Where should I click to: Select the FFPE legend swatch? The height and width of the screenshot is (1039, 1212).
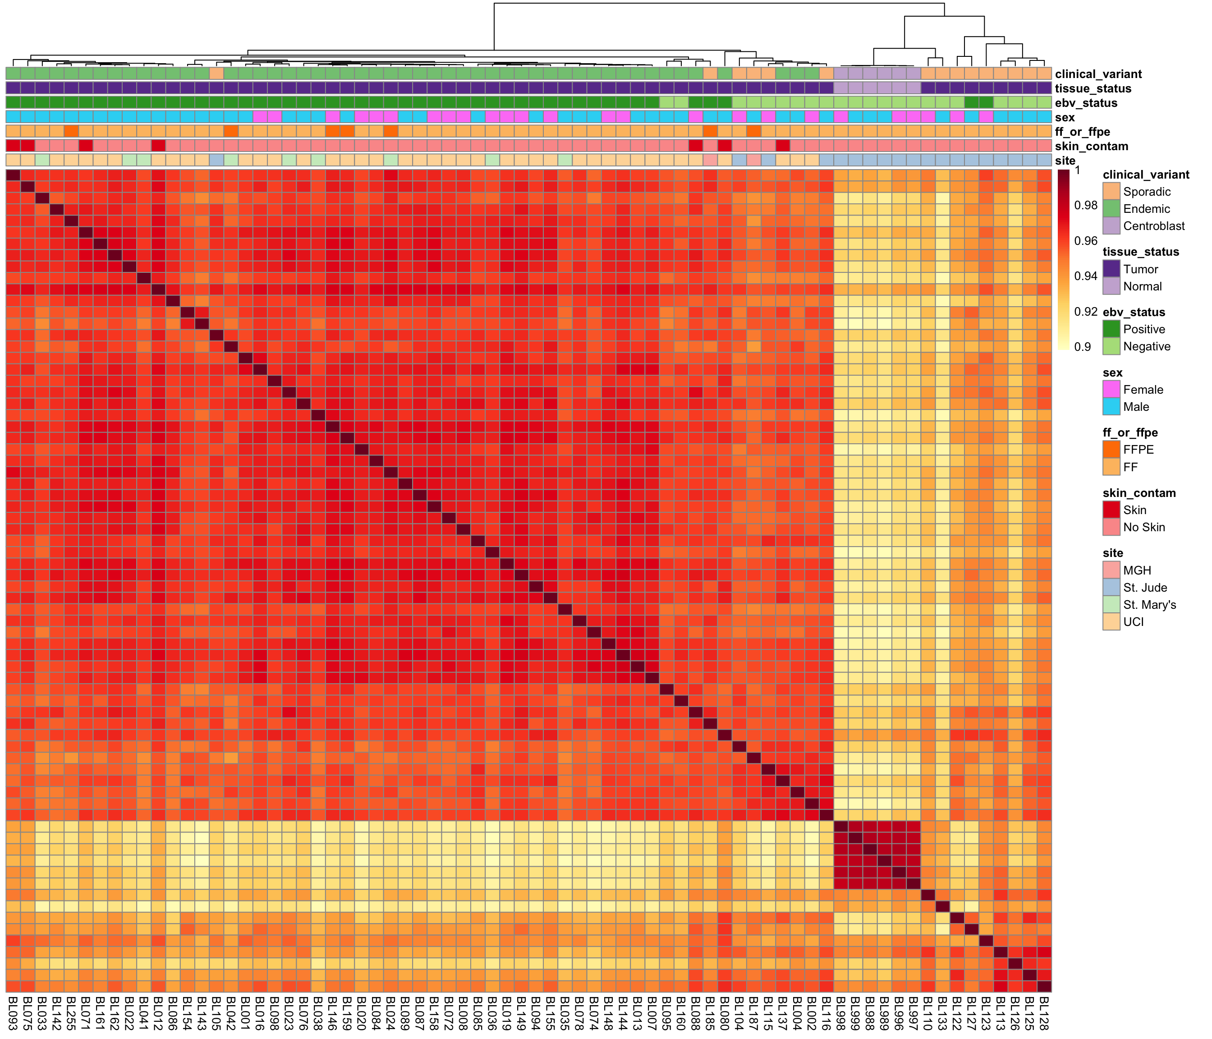point(1111,450)
